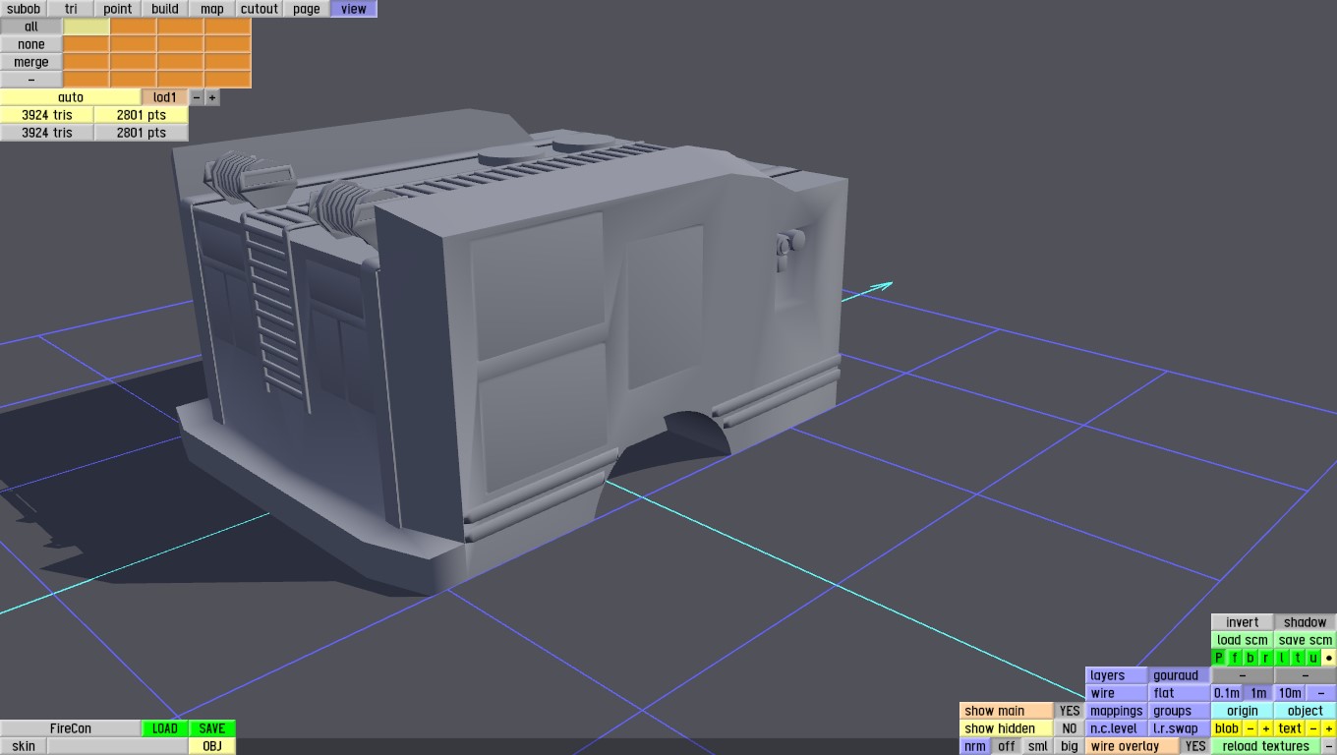The height and width of the screenshot is (755, 1337).
Task: Select the 'off' display mode
Action: click(1007, 746)
